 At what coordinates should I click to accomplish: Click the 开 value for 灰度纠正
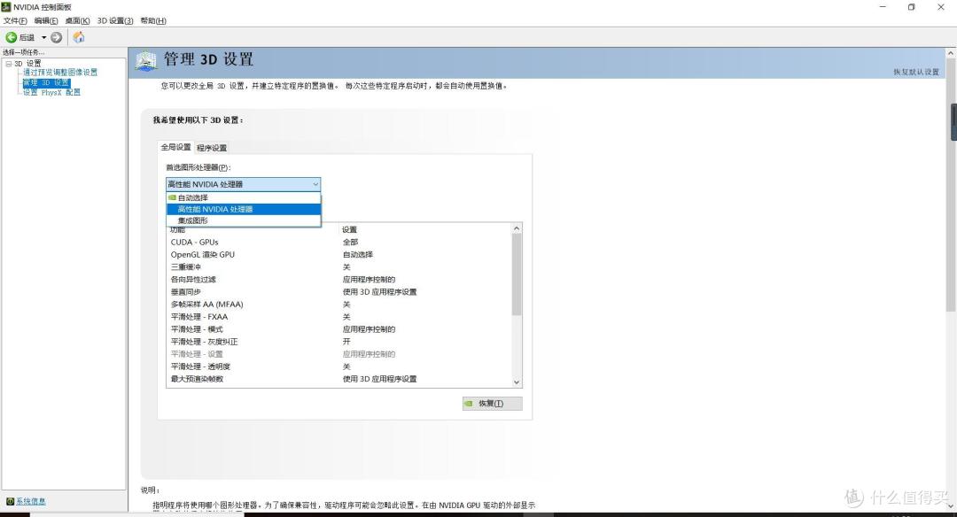tap(346, 342)
